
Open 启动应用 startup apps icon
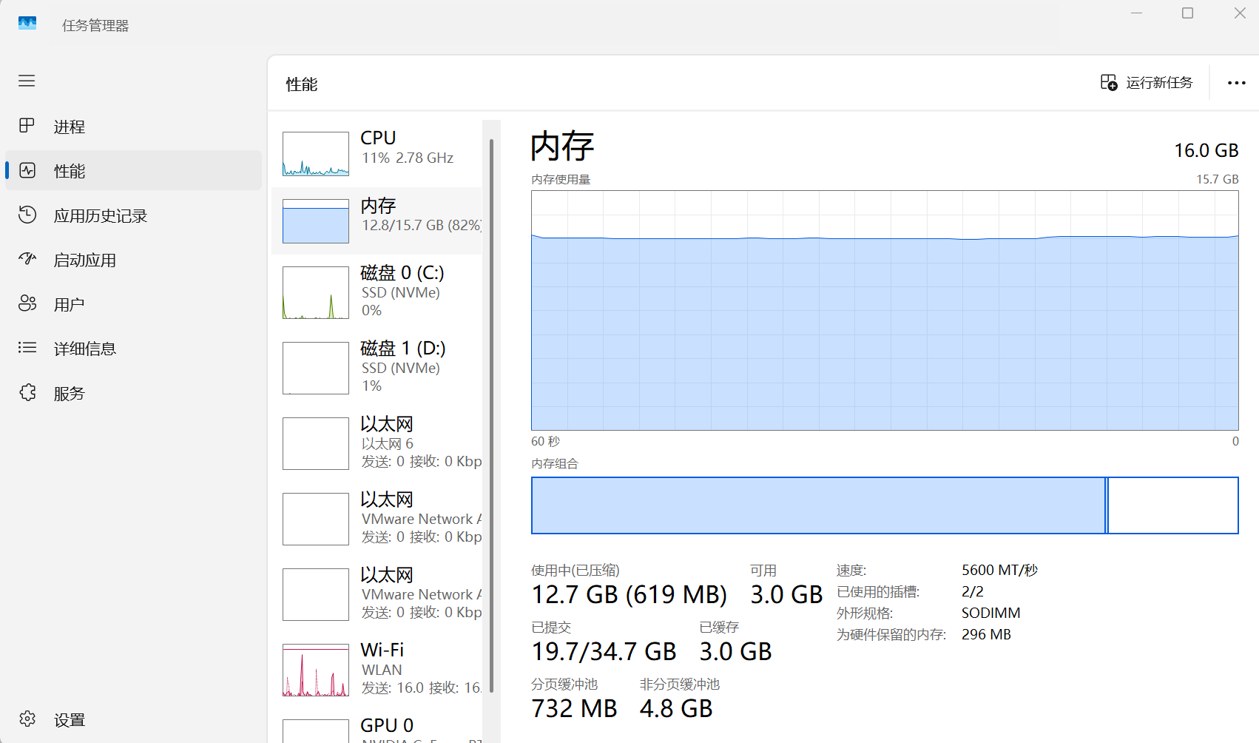click(27, 259)
